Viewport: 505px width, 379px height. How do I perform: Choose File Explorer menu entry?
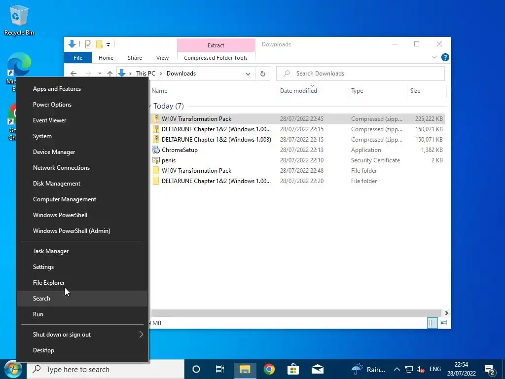click(x=82, y=283)
